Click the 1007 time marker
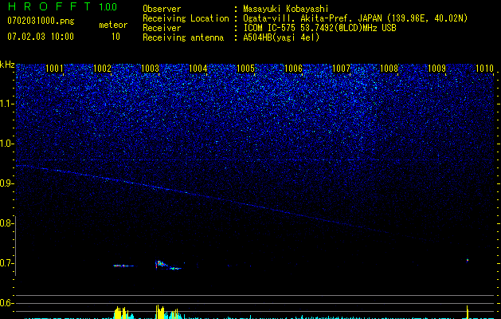The image size is (501, 319). coord(341,69)
